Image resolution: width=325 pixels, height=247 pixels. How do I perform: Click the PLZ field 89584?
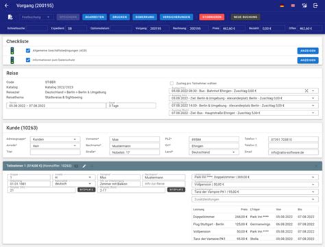coord(214,139)
